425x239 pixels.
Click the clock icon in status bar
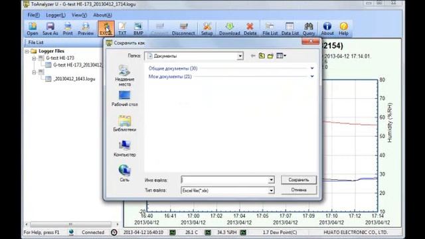pyautogui.click(x=114, y=232)
